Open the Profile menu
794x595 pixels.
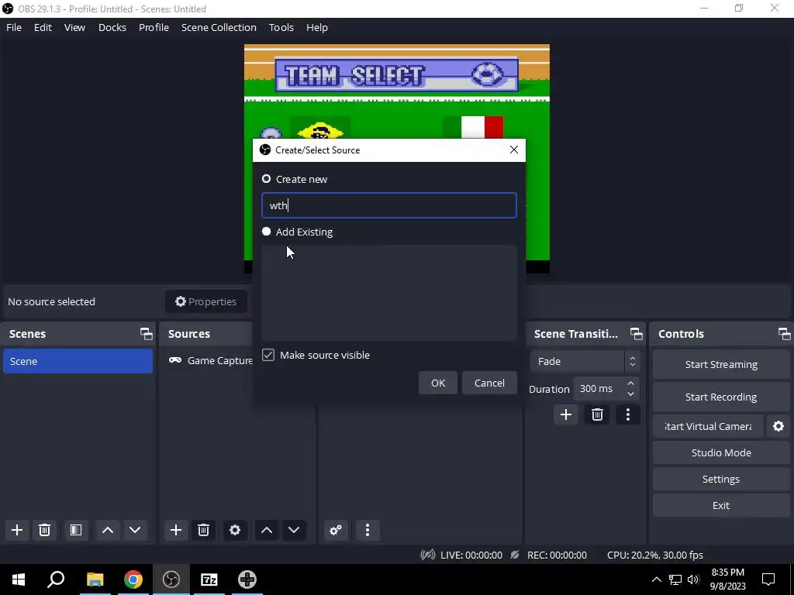pyautogui.click(x=154, y=27)
